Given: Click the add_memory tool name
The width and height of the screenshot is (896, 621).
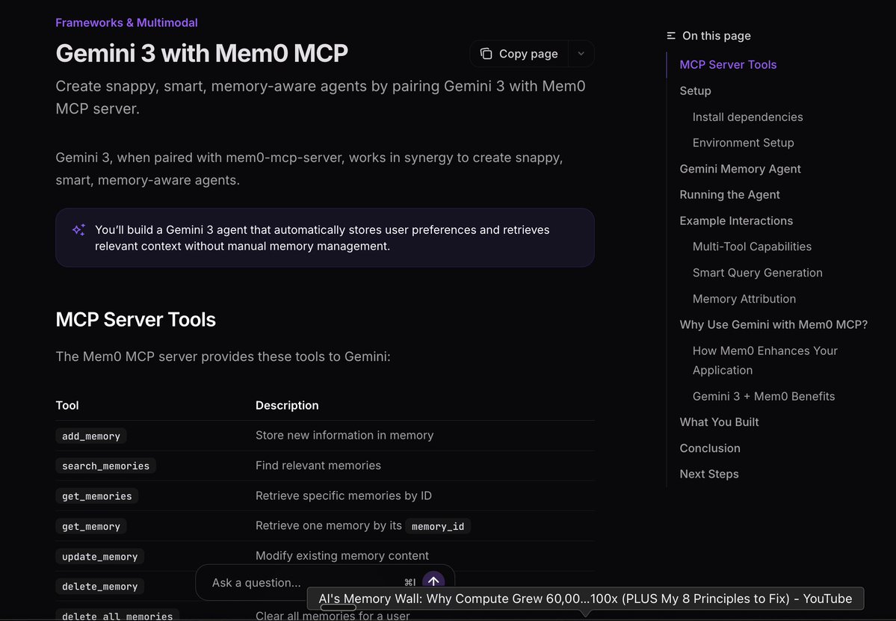Looking at the screenshot, I should pos(91,436).
